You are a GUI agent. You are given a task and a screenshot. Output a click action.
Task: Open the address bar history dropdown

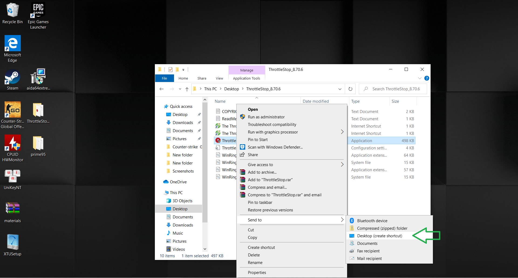pos(340,89)
